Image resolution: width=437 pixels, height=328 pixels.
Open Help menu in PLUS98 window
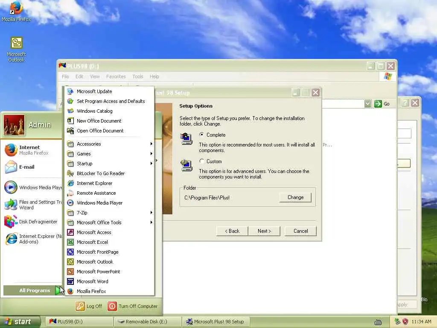tap(154, 76)
